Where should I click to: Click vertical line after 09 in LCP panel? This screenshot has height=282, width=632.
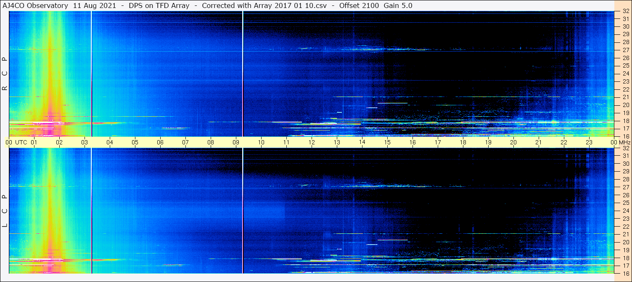pos(243,210)
